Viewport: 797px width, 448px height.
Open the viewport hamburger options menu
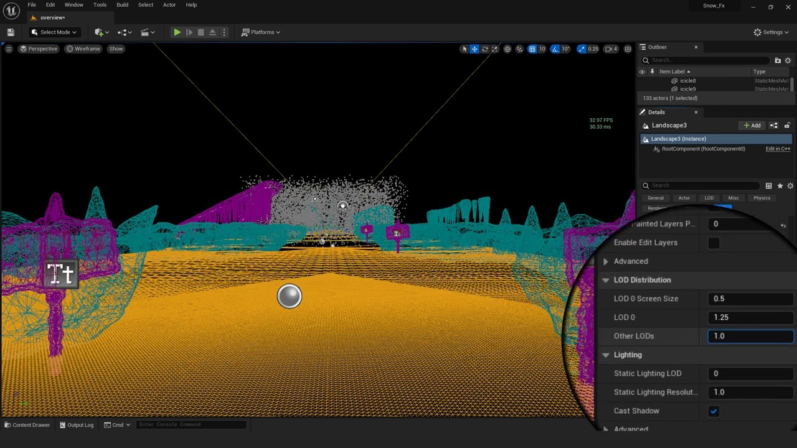coord(9,49)
